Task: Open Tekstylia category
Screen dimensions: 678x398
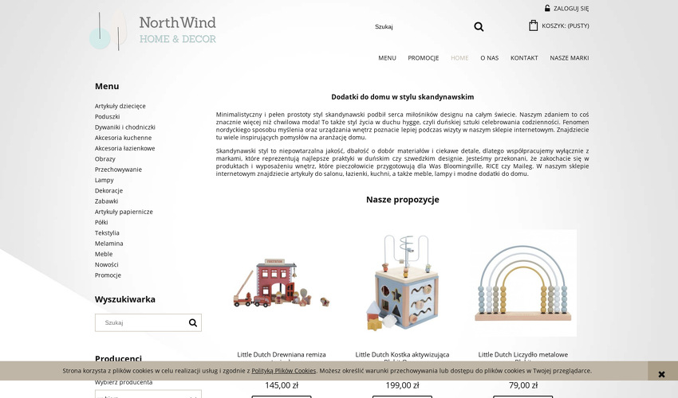Action: coord(107,233)
